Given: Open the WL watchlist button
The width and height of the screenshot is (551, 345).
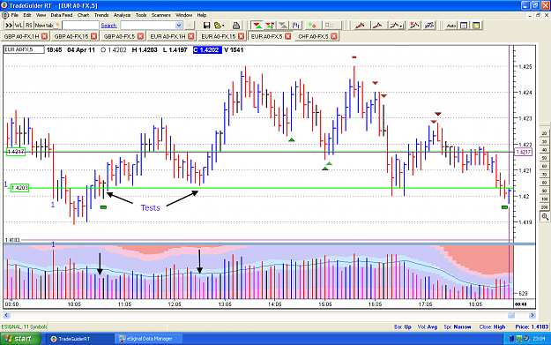Looking at the screenshot, I should pos(19,26).
